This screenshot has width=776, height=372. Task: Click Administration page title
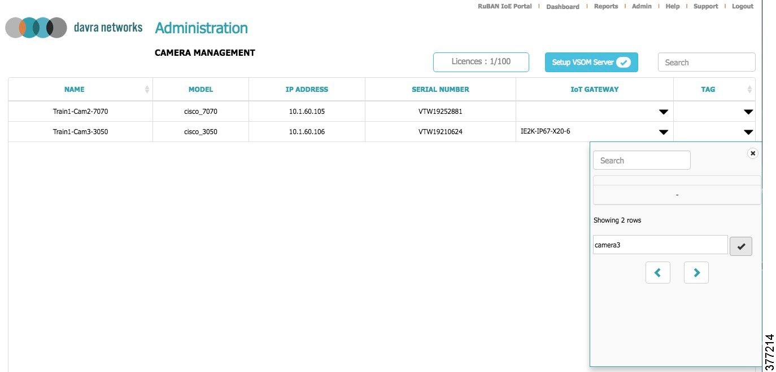202,28
